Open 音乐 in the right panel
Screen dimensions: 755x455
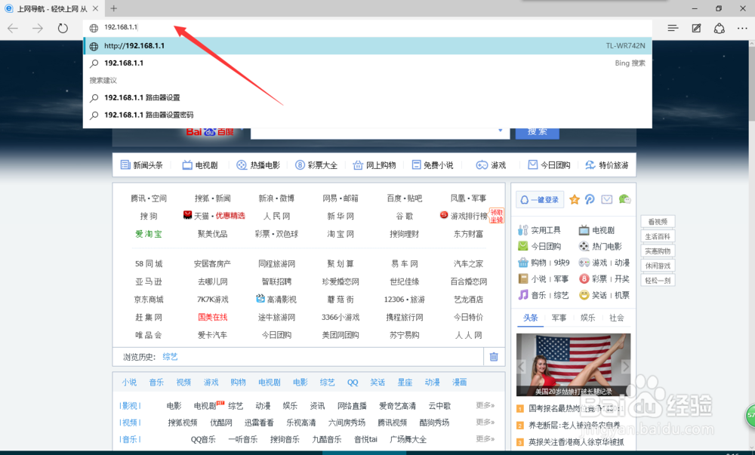click(x=538, y=295)
